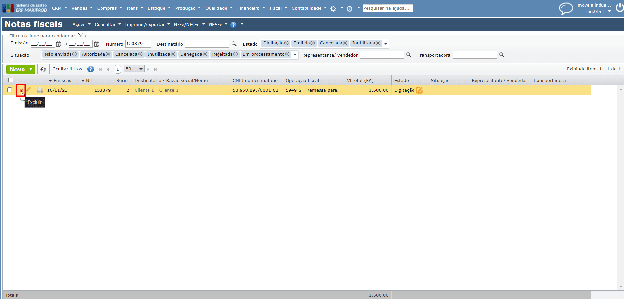Open the Cliente 1 - Cliente 1 link
The width and height of the screenshot is (624, 299).
tap(156, 90)
